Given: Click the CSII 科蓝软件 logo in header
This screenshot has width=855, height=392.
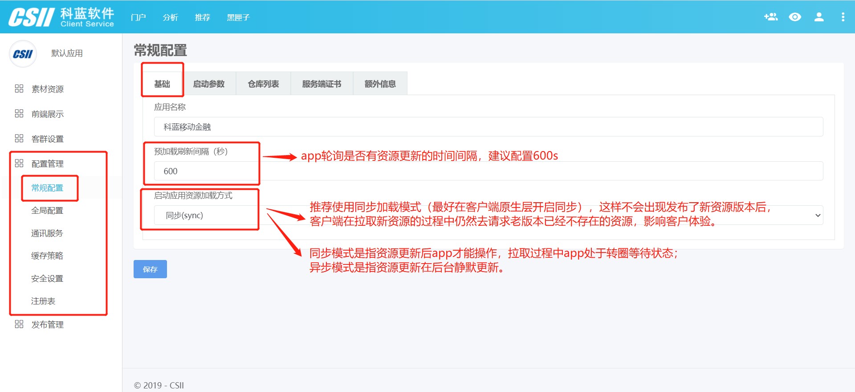Looking at the screenshot, I should click(61, 17).
